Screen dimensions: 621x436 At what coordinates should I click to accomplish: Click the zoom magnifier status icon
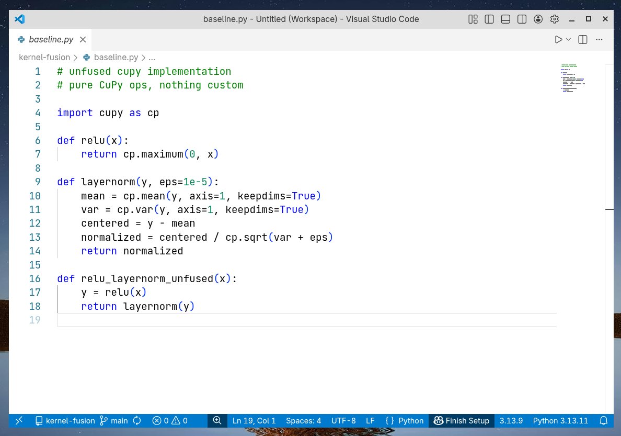pos(217,420)
